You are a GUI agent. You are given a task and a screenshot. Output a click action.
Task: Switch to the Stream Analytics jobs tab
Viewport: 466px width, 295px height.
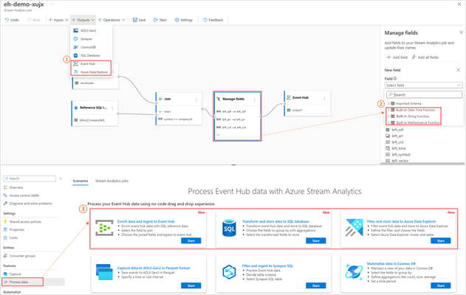tap(112, 181)
